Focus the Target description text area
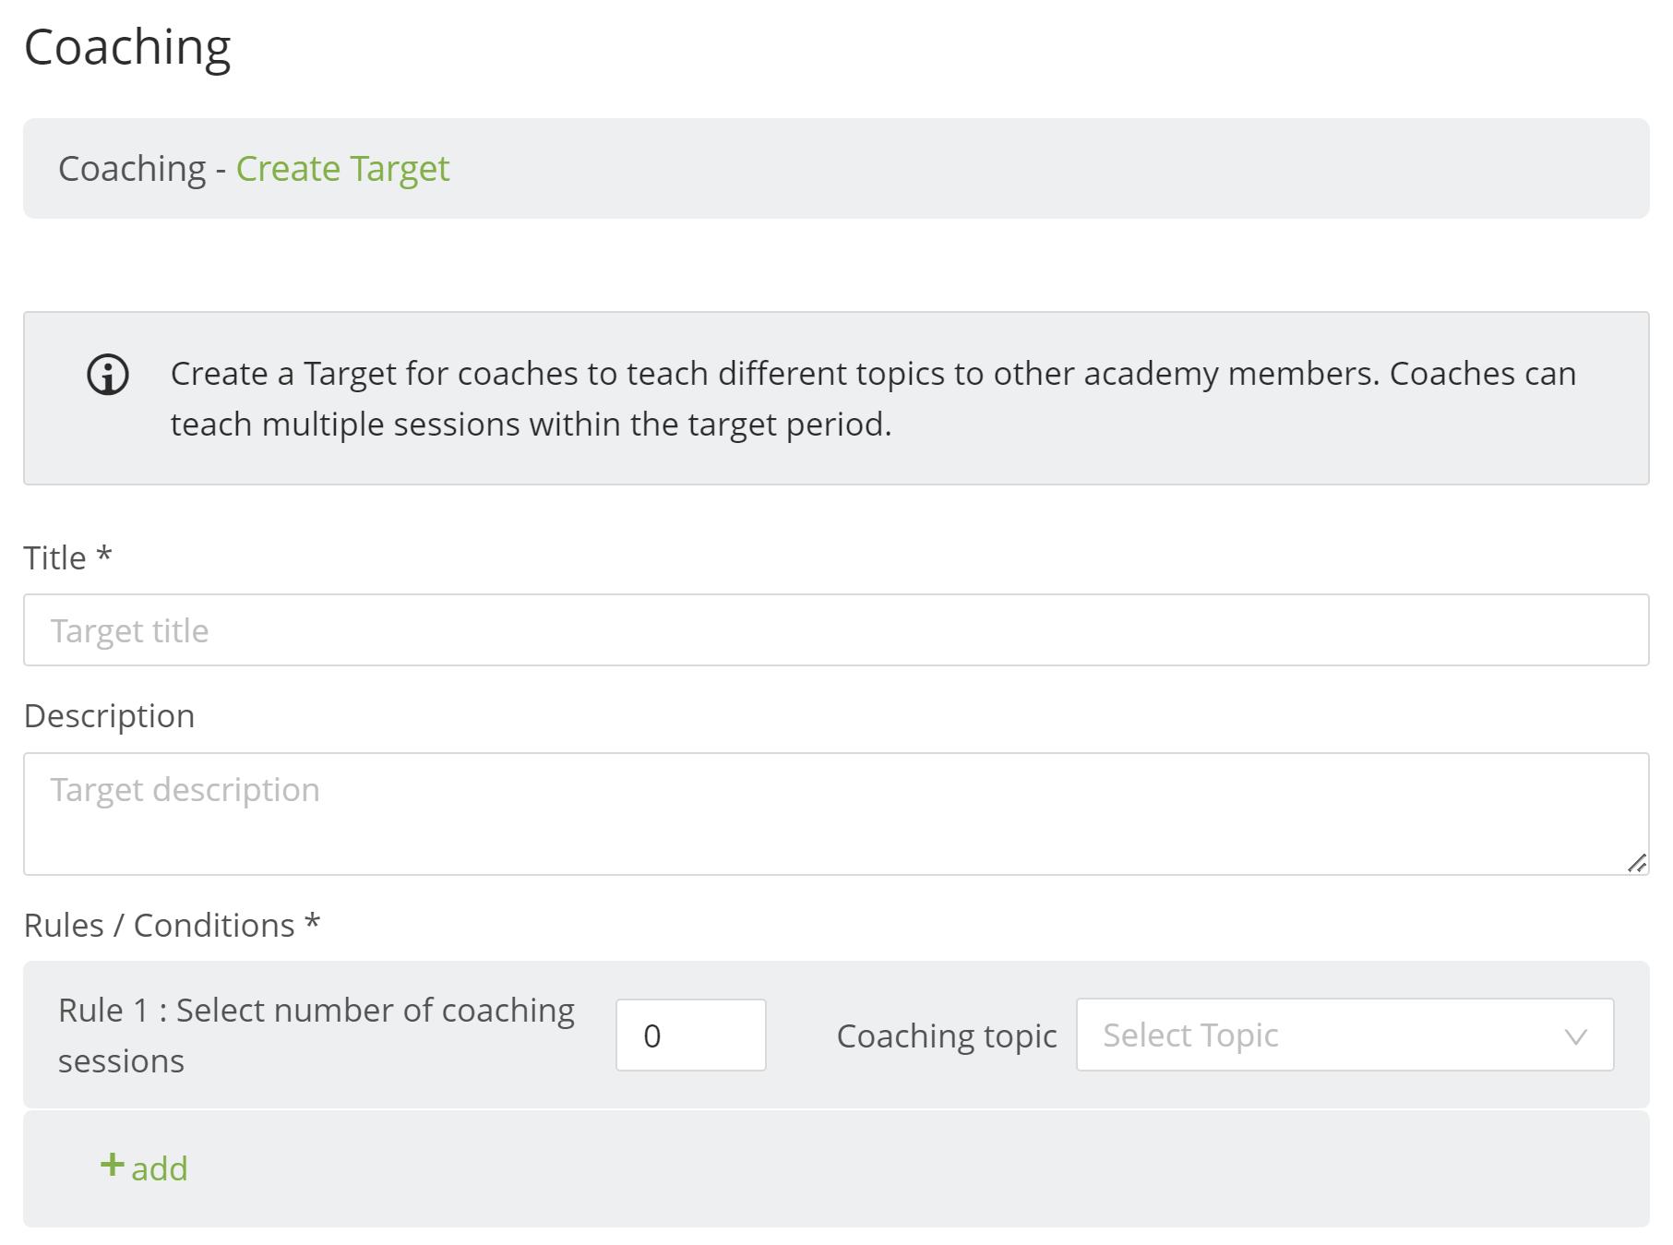The height and width of the screenshot is (1245, 1673). (836, 814)
